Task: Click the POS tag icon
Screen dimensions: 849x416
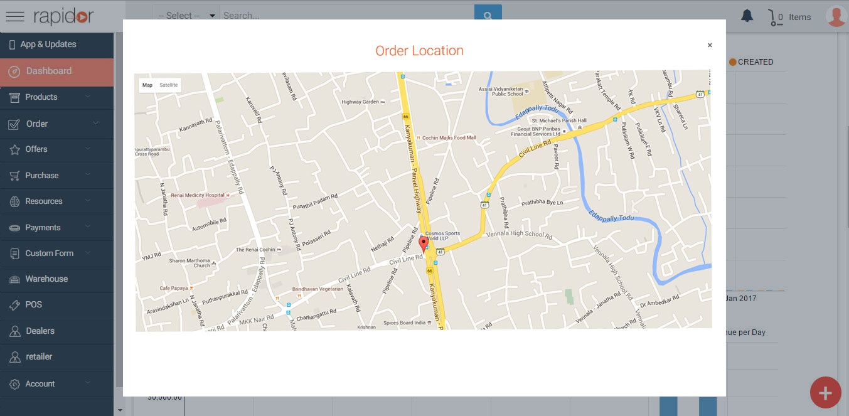Action: (14, 305)
